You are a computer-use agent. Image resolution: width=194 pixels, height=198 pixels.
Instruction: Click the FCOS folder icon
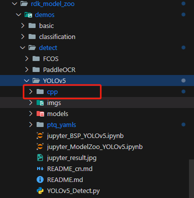[36, 58]
